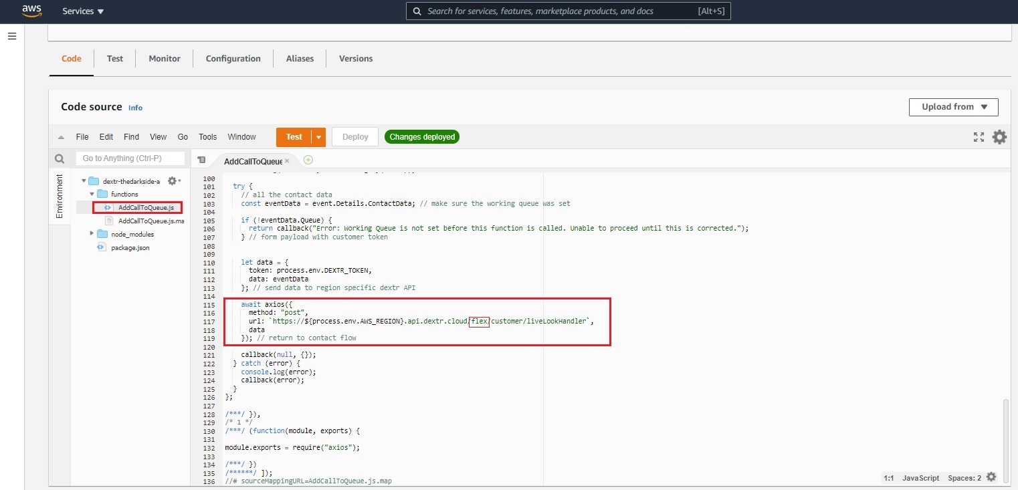
Task: Open the Go menu
Action: [x=183, y=137]
